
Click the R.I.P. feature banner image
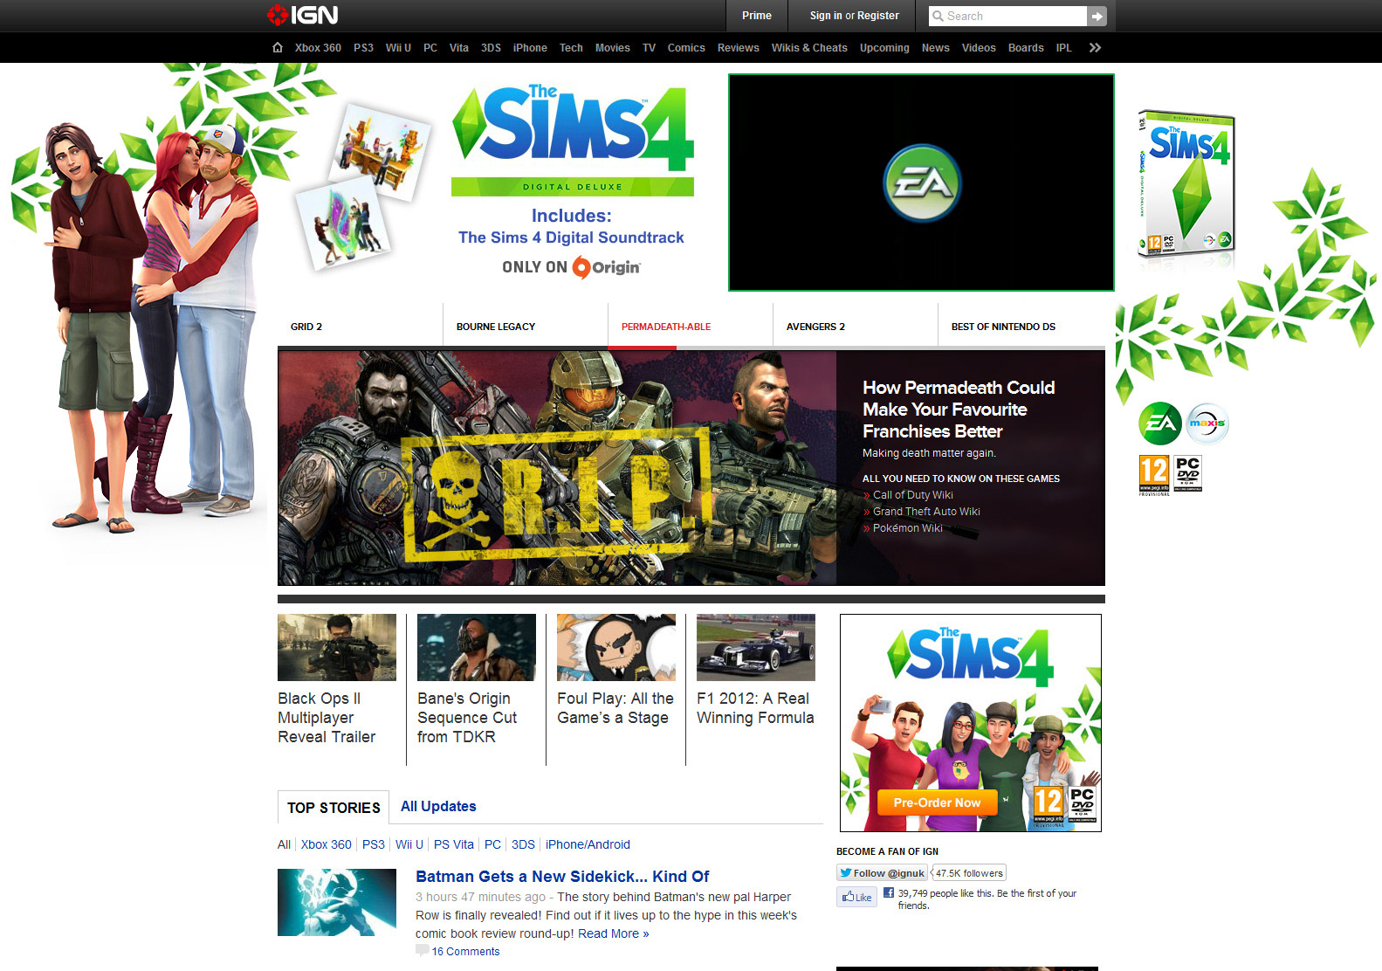pyautogui.click(x=557, y=468)
